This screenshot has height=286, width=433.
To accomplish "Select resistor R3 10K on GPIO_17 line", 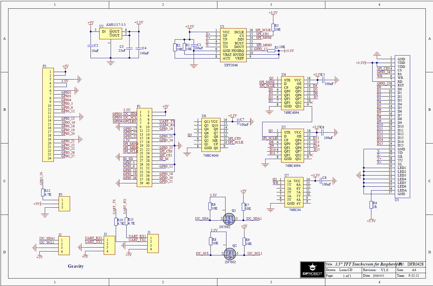I will point(271,51).
